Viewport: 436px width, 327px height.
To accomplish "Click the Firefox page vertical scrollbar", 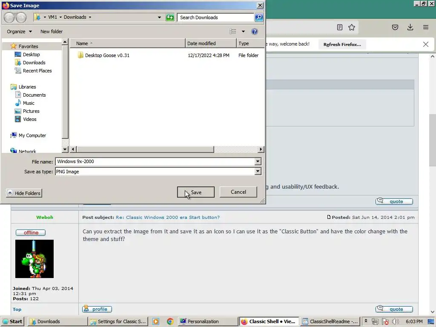I will click(433, 140).
